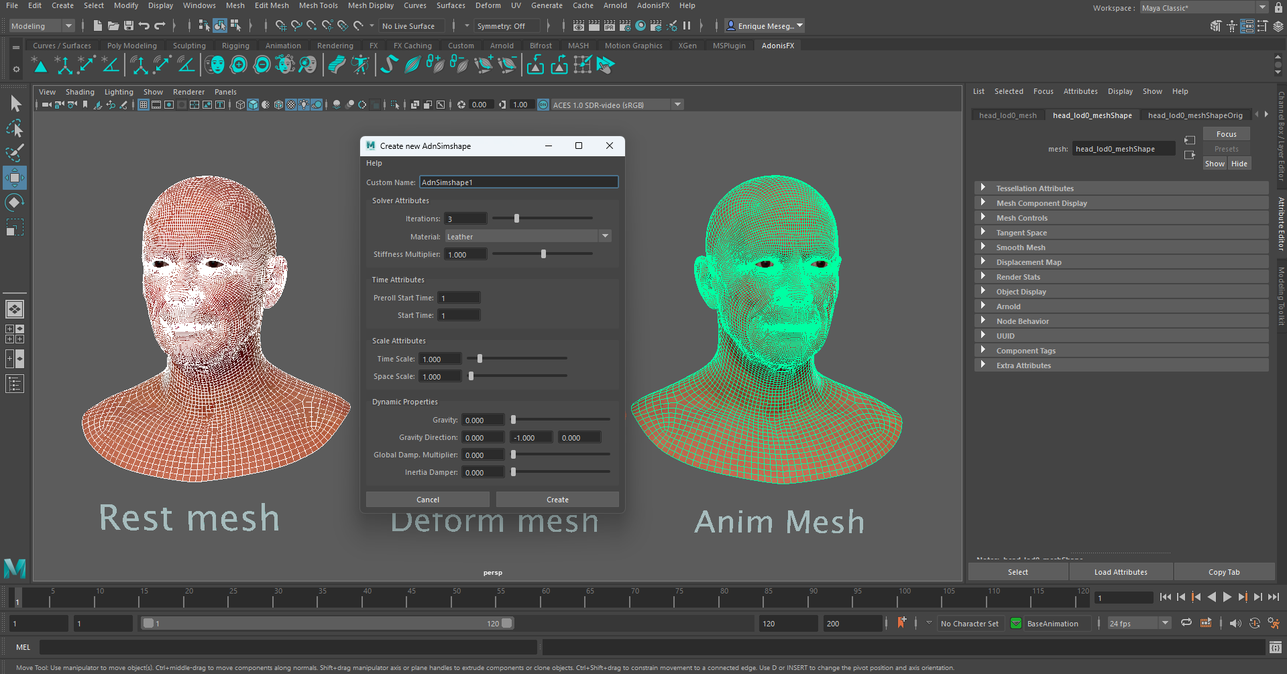
Task: Click the running figure icon on AdonisFX shelf
Action: (x=360, y=65)
